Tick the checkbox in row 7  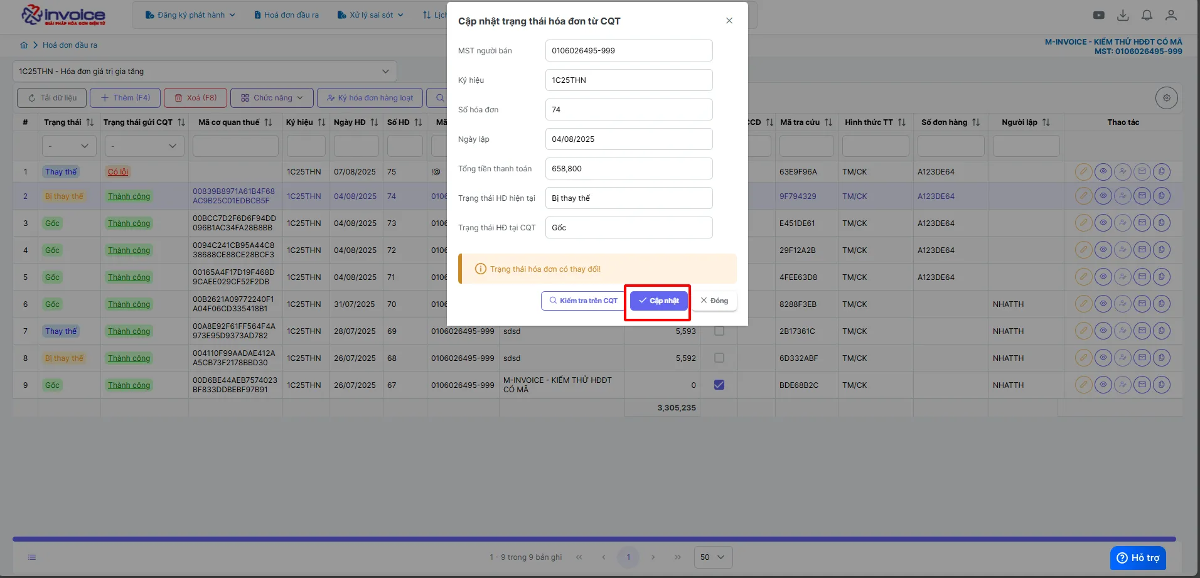point(719,331)
